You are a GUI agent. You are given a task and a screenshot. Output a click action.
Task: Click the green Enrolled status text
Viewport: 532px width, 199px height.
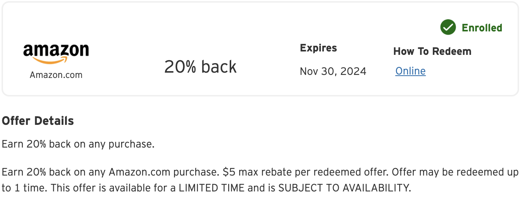click(x=482, y=28)
